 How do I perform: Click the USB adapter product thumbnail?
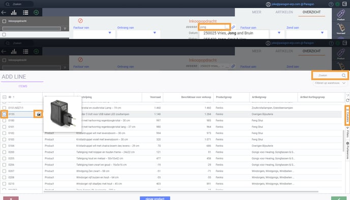[x=63, y=114]
